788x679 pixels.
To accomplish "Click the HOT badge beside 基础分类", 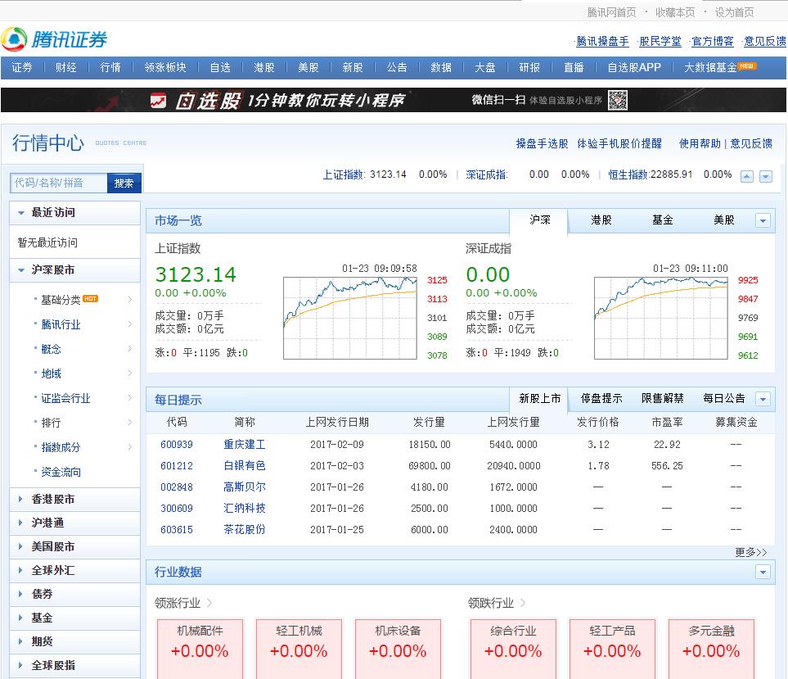I will [90, 299].
